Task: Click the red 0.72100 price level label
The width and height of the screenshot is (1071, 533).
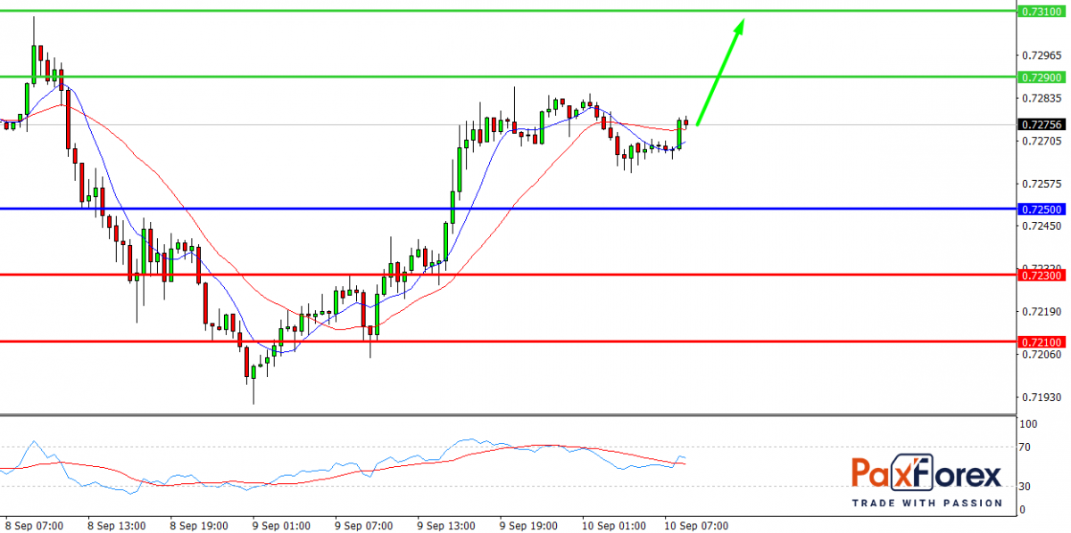Action: [1043, 341]
